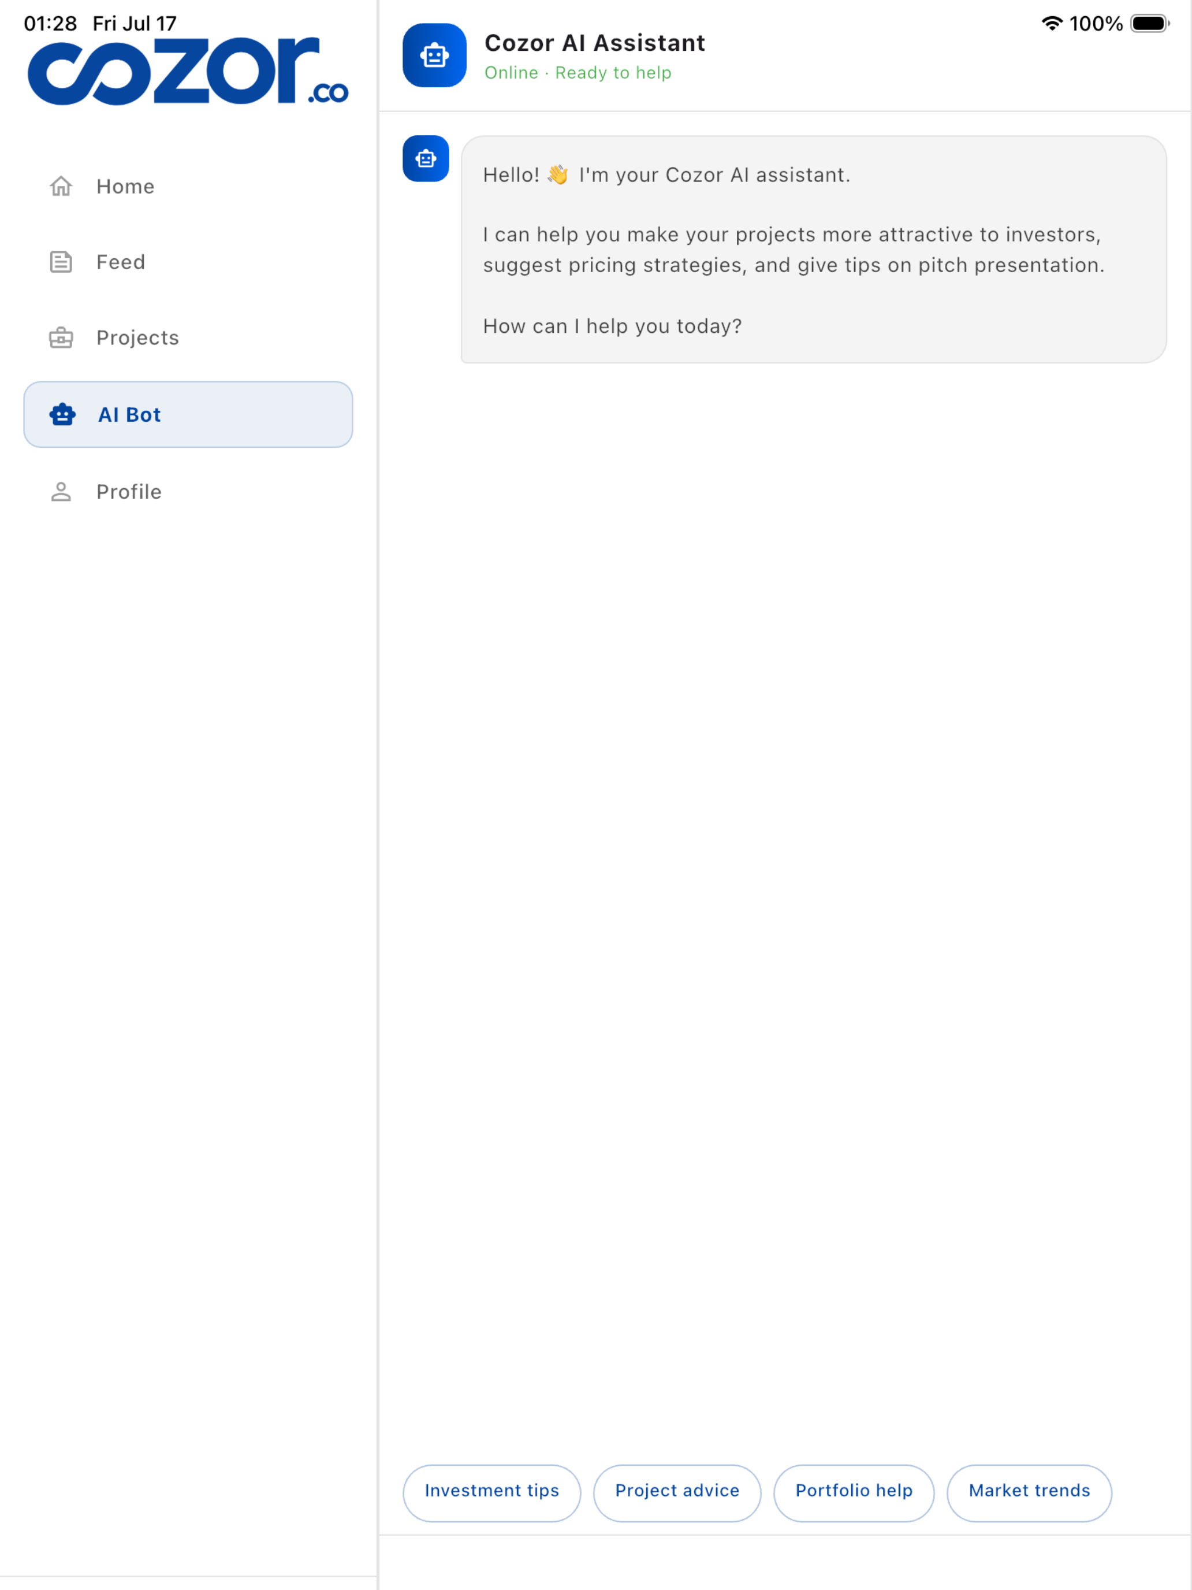Viewport: 1192px width, 1590px height.
Task: Click the AI Bot robot icon in sidebar
Action: pos(62,415)
